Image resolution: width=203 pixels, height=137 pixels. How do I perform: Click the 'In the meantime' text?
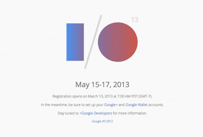[54, 105]
